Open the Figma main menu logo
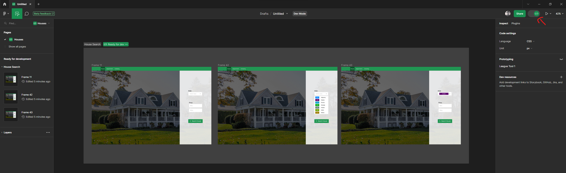Screen dimensions: 566x173 click(5, 14)
